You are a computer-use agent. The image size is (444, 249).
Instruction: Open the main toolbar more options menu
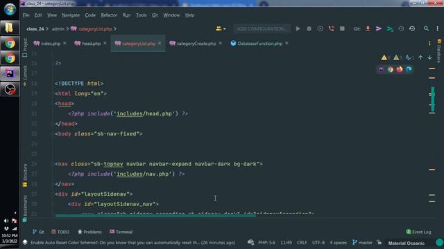[437, 29]
